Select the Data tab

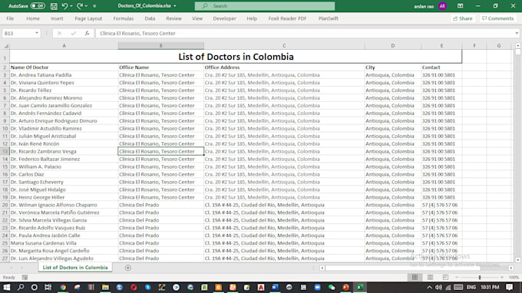tap(150, 18)
